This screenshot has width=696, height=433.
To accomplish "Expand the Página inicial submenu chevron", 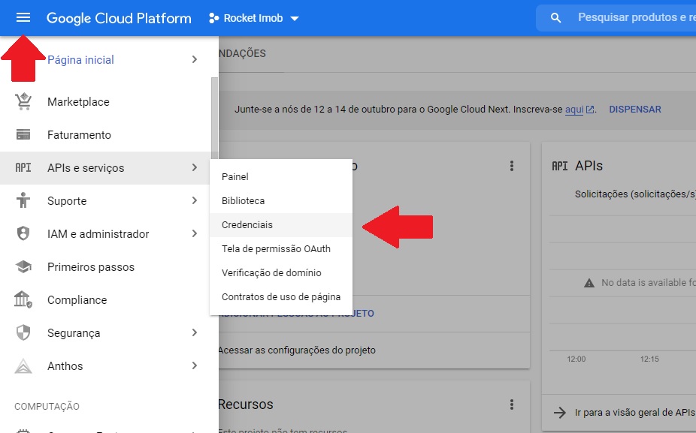I will coord(195,60).
